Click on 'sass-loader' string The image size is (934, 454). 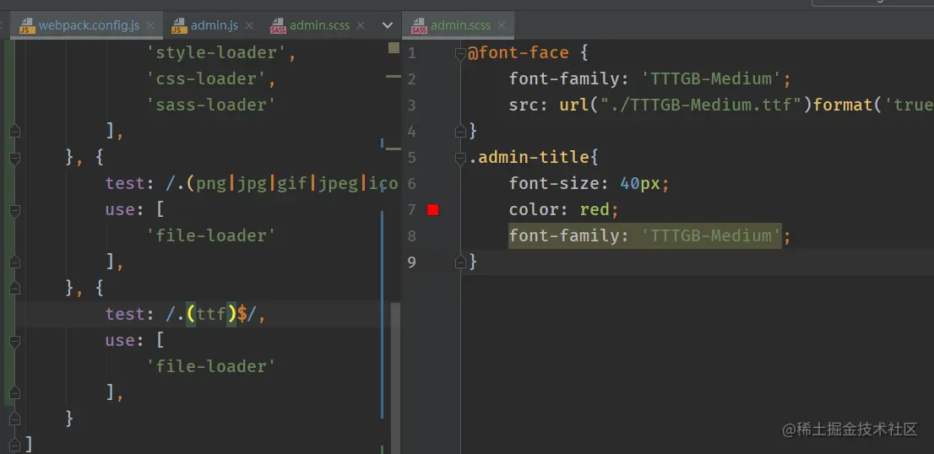(211, 105)
